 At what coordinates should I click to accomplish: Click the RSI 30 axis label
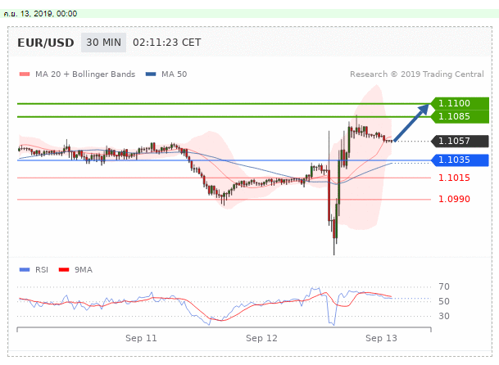click(444, 317)
